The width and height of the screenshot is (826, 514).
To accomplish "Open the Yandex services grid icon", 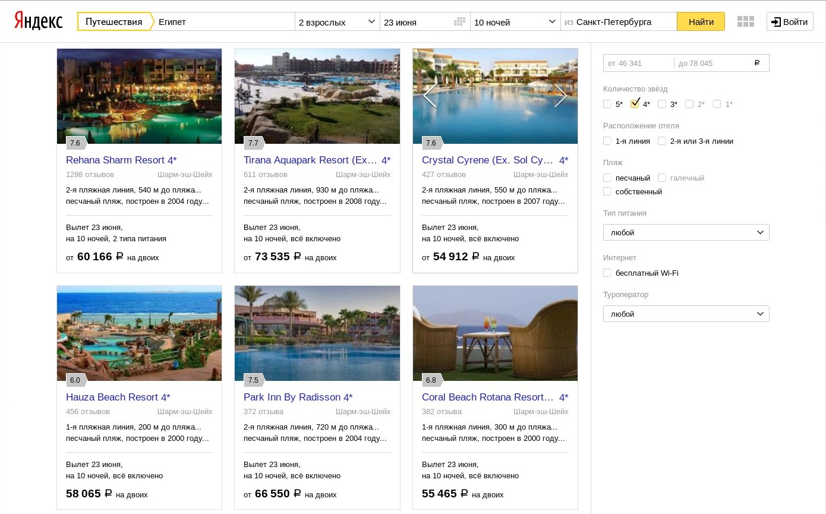I will (x=745, y=21).
